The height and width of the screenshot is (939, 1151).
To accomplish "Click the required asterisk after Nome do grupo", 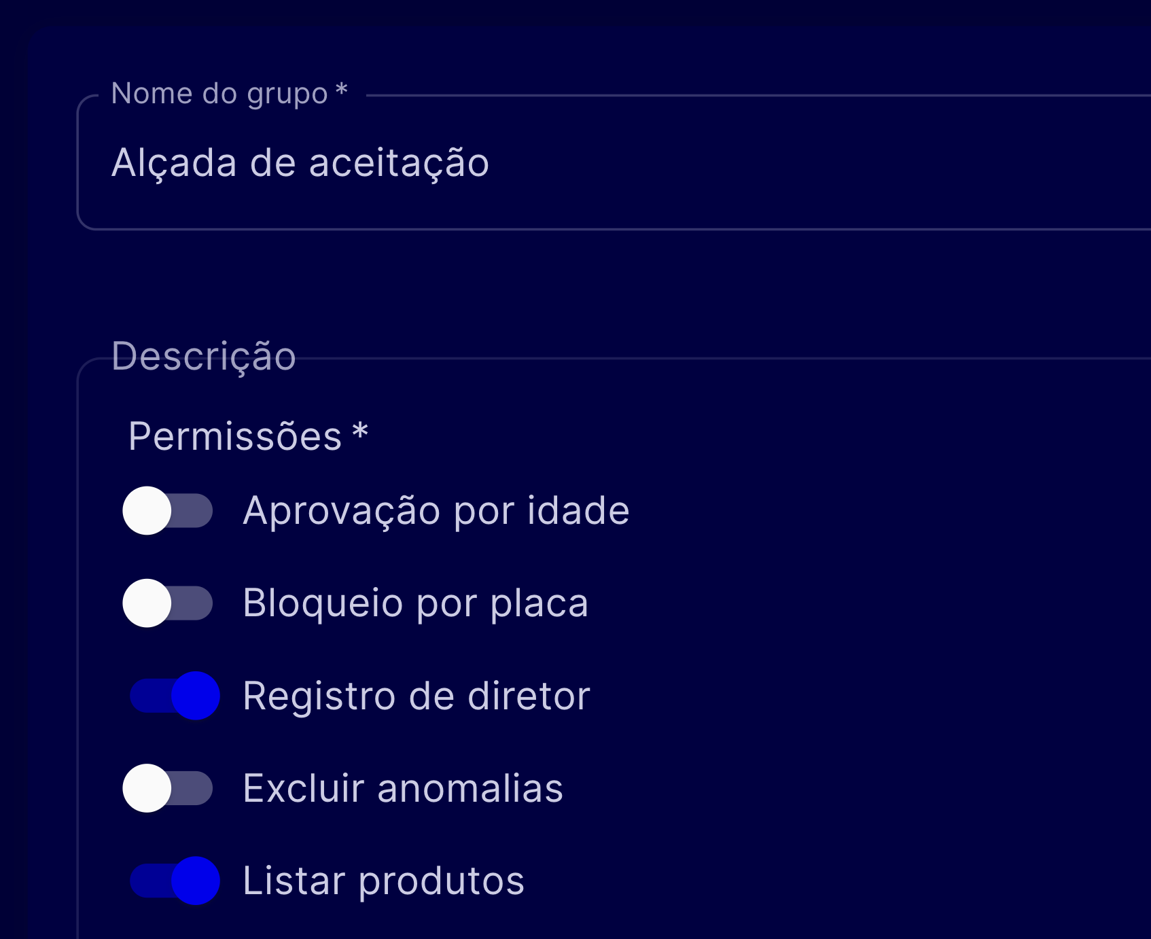I will click(342, 90).
